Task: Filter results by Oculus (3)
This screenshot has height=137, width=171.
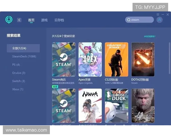Action: (x=19, y=73)
